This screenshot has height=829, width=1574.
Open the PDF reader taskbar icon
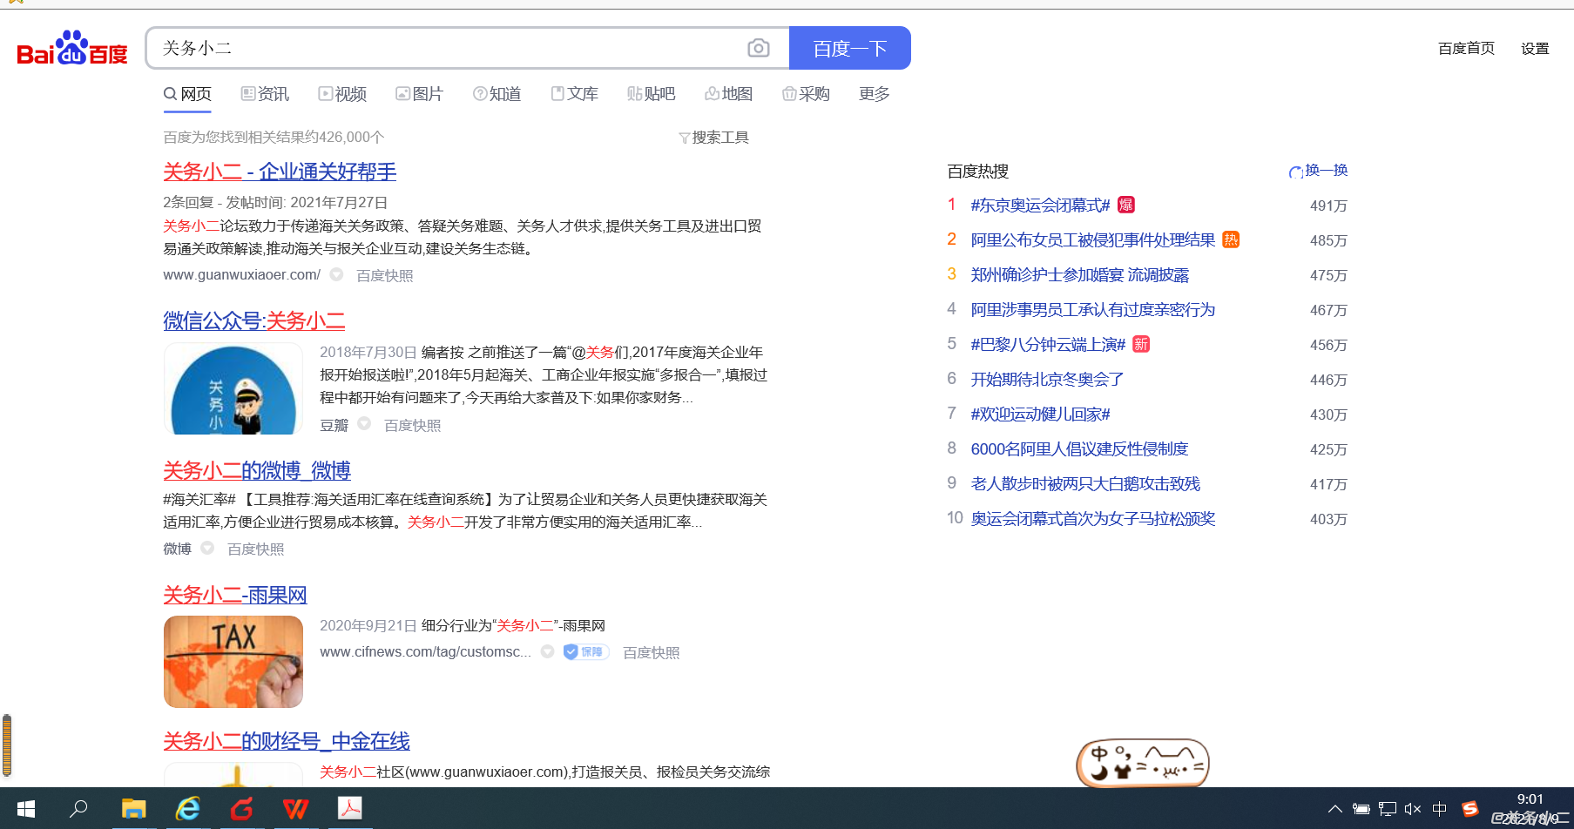tap(350, 809)
